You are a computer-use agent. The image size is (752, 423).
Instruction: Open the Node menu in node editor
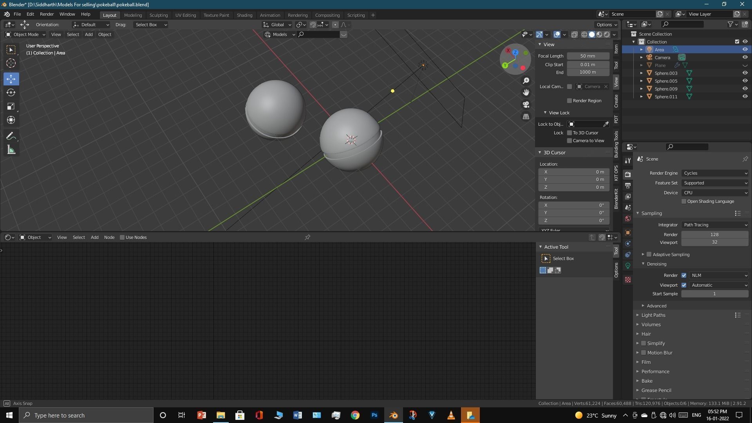tap(109, 237)
